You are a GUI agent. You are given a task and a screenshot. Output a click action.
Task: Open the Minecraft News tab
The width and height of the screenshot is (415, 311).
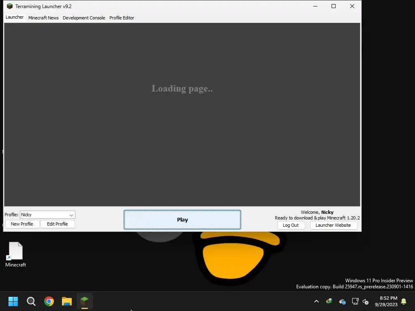(43, 18)
